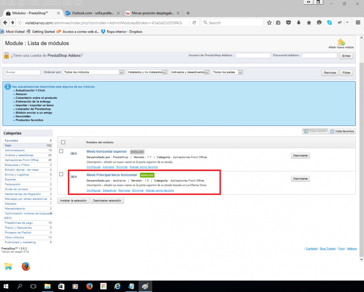
Task: Open the Activados y desactivados dropdown
Action: (189, 72)
